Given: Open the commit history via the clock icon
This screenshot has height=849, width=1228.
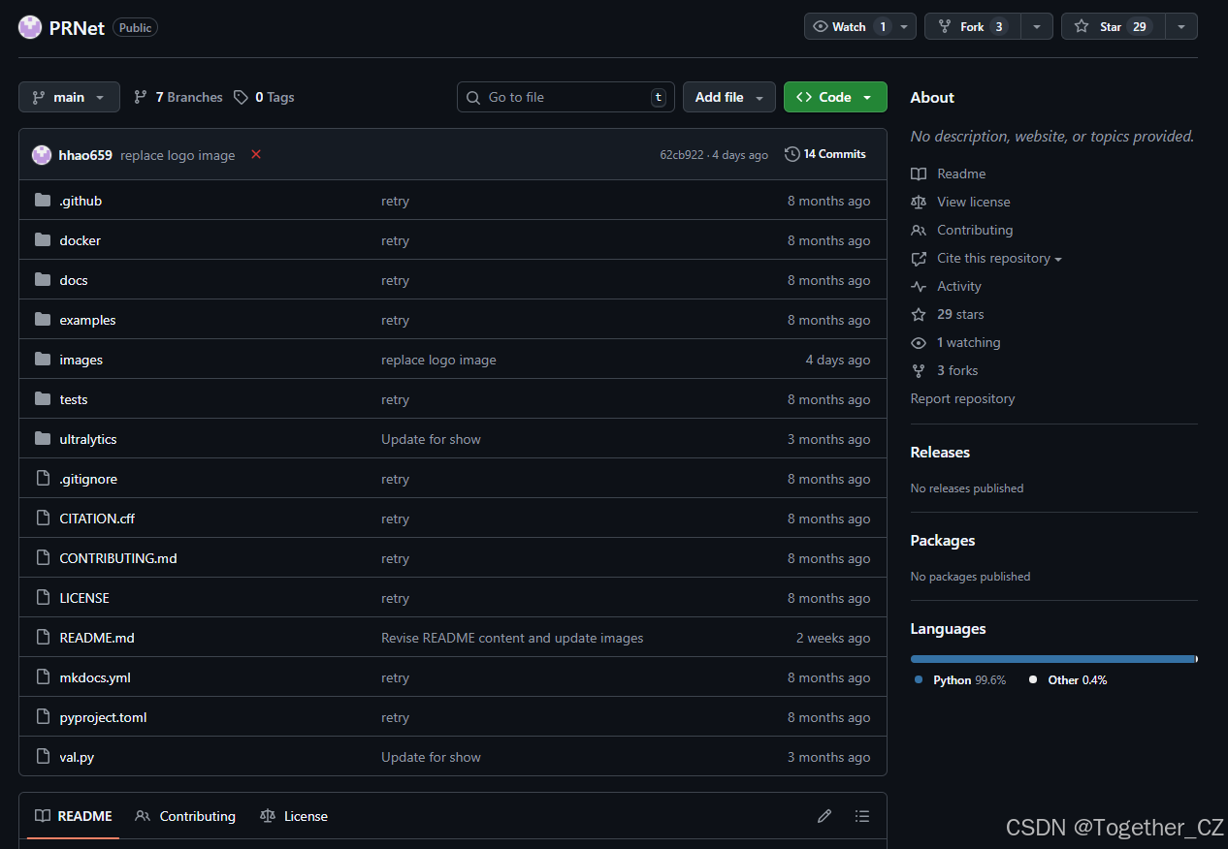Looking at the screenshot, I should click(792, 153).
